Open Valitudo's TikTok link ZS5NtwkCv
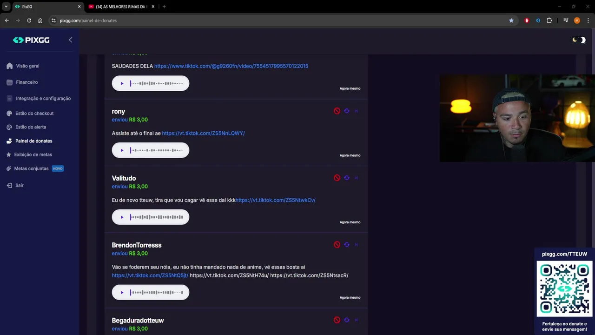The height and width of the screenshot is (335, 595). click(275, 200)
